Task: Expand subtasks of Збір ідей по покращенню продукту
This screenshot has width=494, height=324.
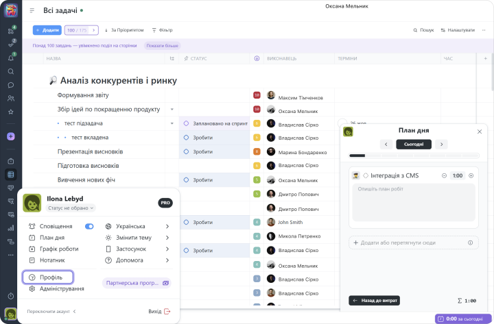Action: [172, 109]
